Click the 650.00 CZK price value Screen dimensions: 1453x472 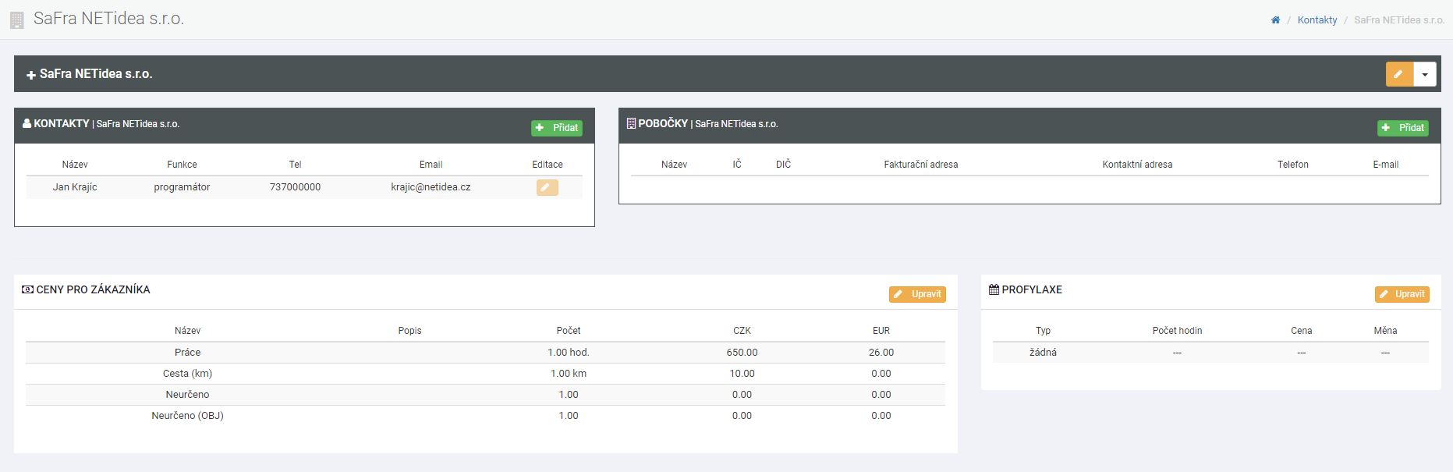pyautogui.click(x=742, y=353)
